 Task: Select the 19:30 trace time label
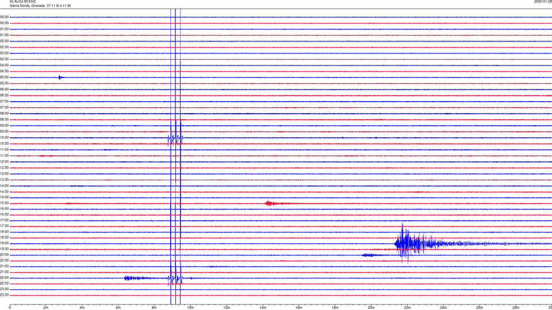coord(4,249)
